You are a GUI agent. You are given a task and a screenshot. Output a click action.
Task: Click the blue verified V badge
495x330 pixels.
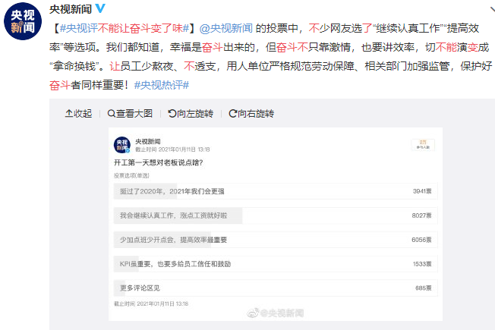(x=100, y=8)
